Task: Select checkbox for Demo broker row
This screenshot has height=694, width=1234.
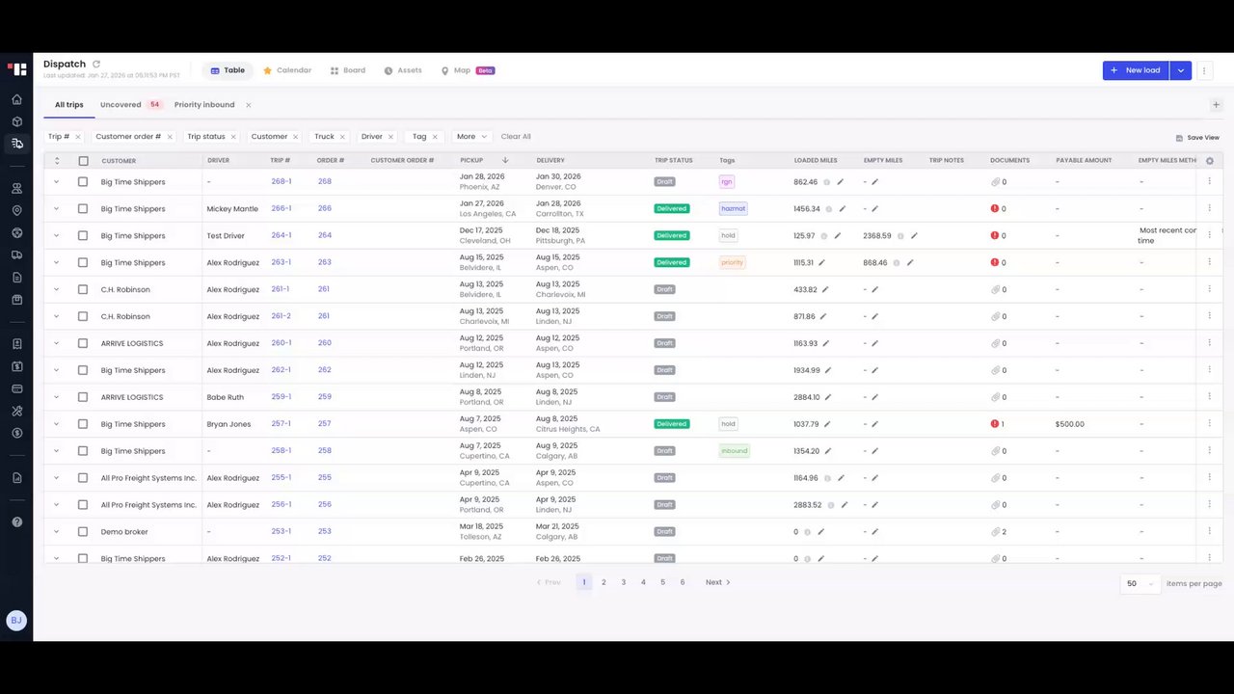Action: point(83,532)
